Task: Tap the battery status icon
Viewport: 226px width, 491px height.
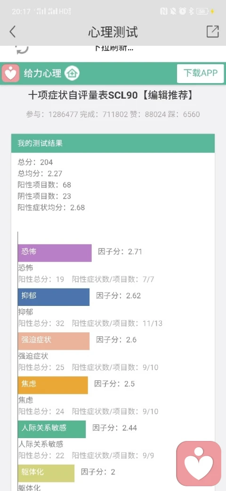Action: 203,12
